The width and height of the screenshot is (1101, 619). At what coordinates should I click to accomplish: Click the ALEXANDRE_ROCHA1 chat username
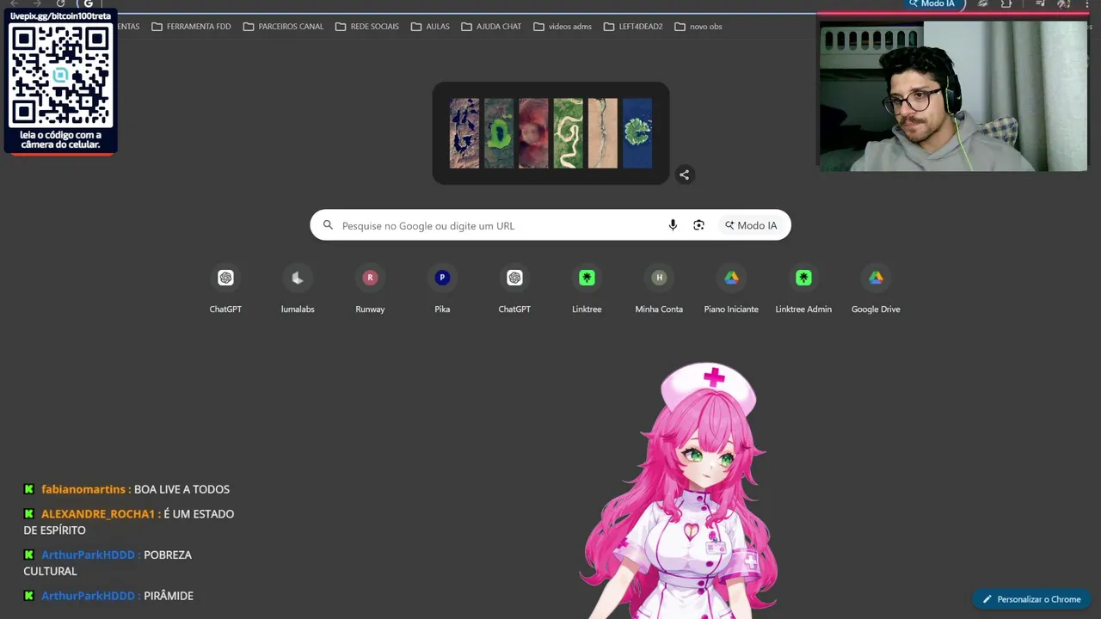[x=98, y=514]
